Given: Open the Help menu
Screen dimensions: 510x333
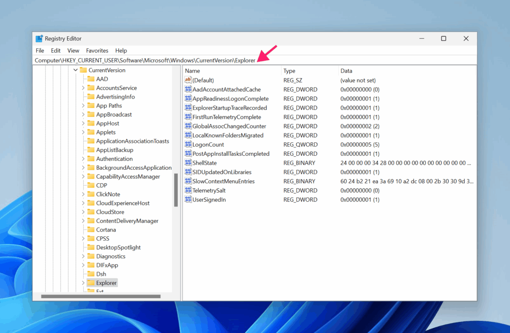Looking at the screenshot, I should [121, 50].
